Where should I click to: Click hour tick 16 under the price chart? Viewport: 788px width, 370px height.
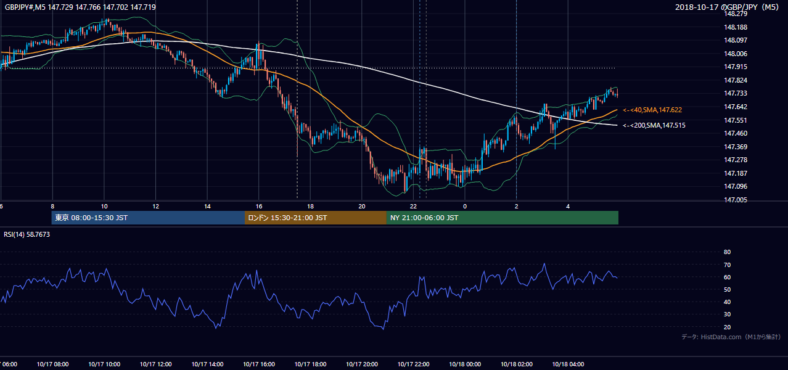[x=258, y=207]
